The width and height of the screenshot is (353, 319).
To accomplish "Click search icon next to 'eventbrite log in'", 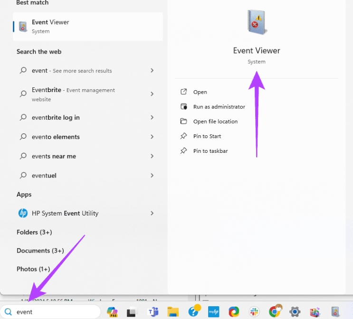I will pyautogui.click(x=23, y=117).
